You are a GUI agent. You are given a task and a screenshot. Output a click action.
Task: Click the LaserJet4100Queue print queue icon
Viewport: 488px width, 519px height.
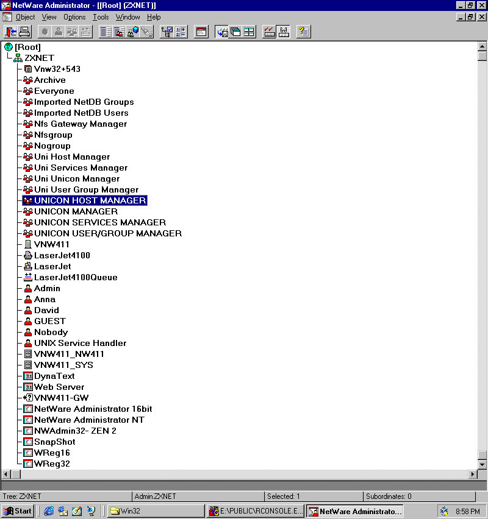tap(28, 277)
